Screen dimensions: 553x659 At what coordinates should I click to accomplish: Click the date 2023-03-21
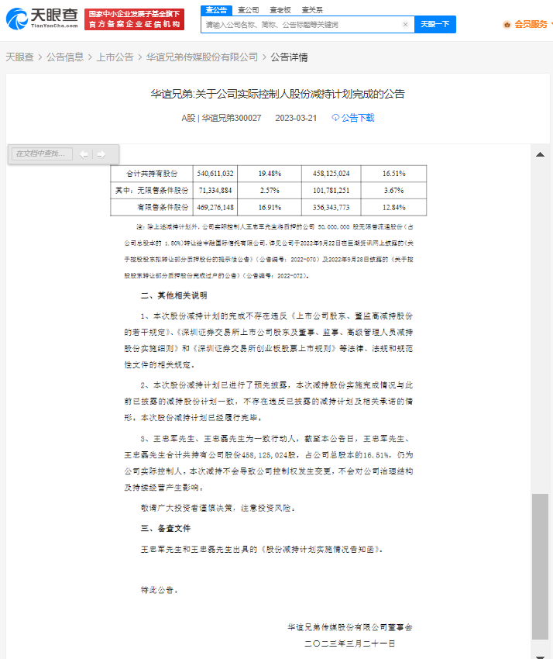[296, 118]
